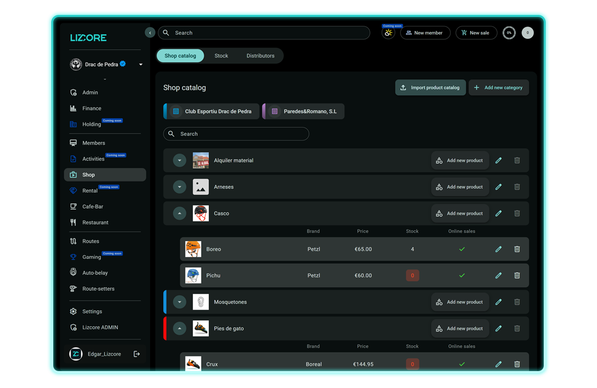Expand the Alquiler material category
This screenshot has height=388, width=597.
point(180,161)
